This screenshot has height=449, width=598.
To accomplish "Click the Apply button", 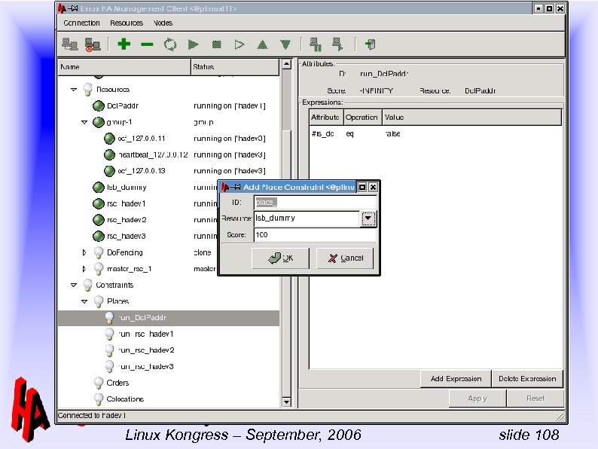I will click(x=477, y=399).
